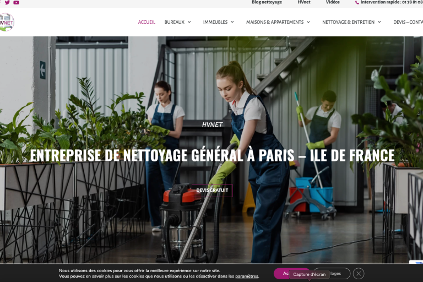Image resolution: width=423 pixels, height=282 pixels.
Task: Open the Vidéos top link
Action: pyautogui.click(x=333, y=2)
